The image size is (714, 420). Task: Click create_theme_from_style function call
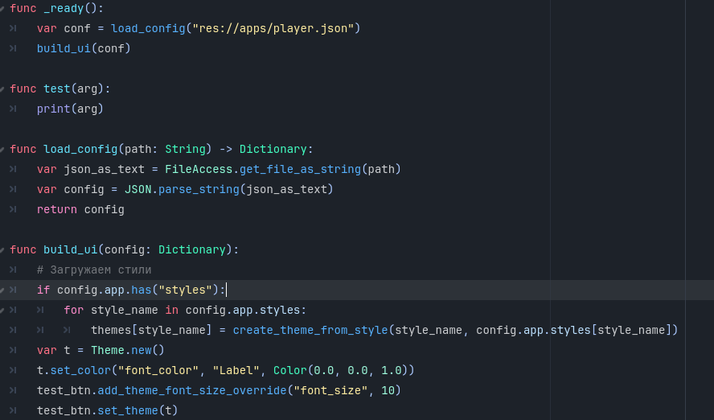310,330
